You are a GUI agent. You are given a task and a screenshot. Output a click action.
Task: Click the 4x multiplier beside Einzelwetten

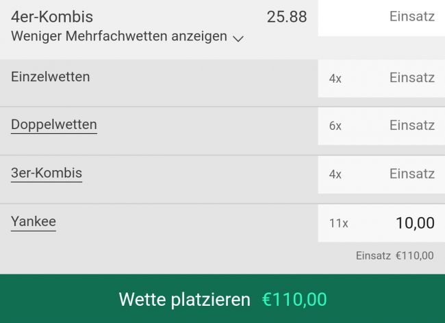coord(335,79)
